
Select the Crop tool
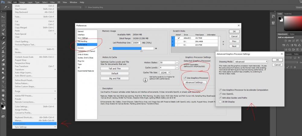(3, 34)
